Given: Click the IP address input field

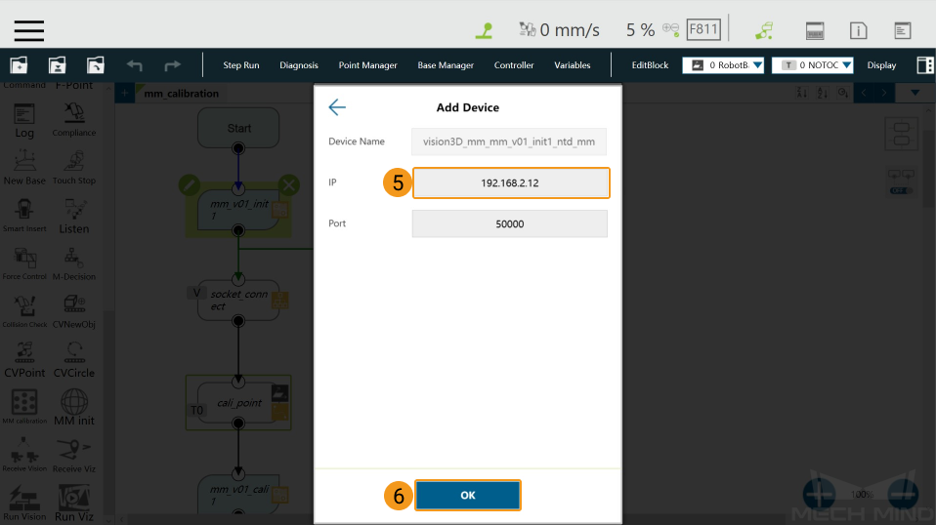Looking at the screenshot, I should (x=511, y=182).
